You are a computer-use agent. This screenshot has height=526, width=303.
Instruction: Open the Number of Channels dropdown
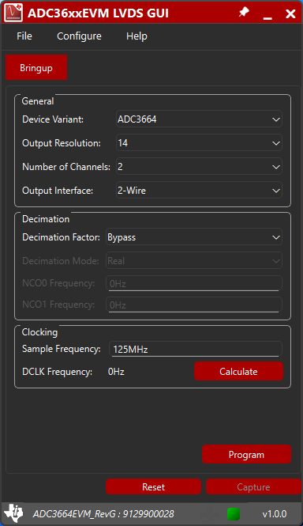pyautogui.click(x=199, y=167)
